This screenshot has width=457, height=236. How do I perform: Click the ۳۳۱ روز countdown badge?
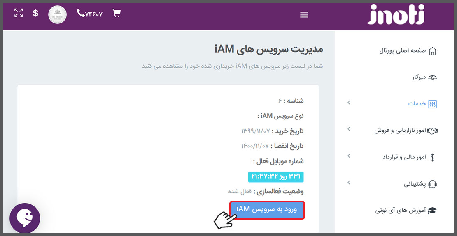point(276,176)
